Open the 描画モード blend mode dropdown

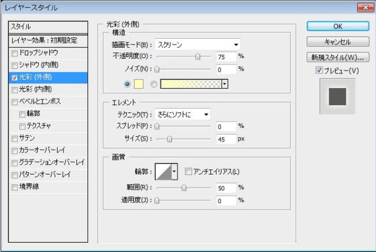197,45
